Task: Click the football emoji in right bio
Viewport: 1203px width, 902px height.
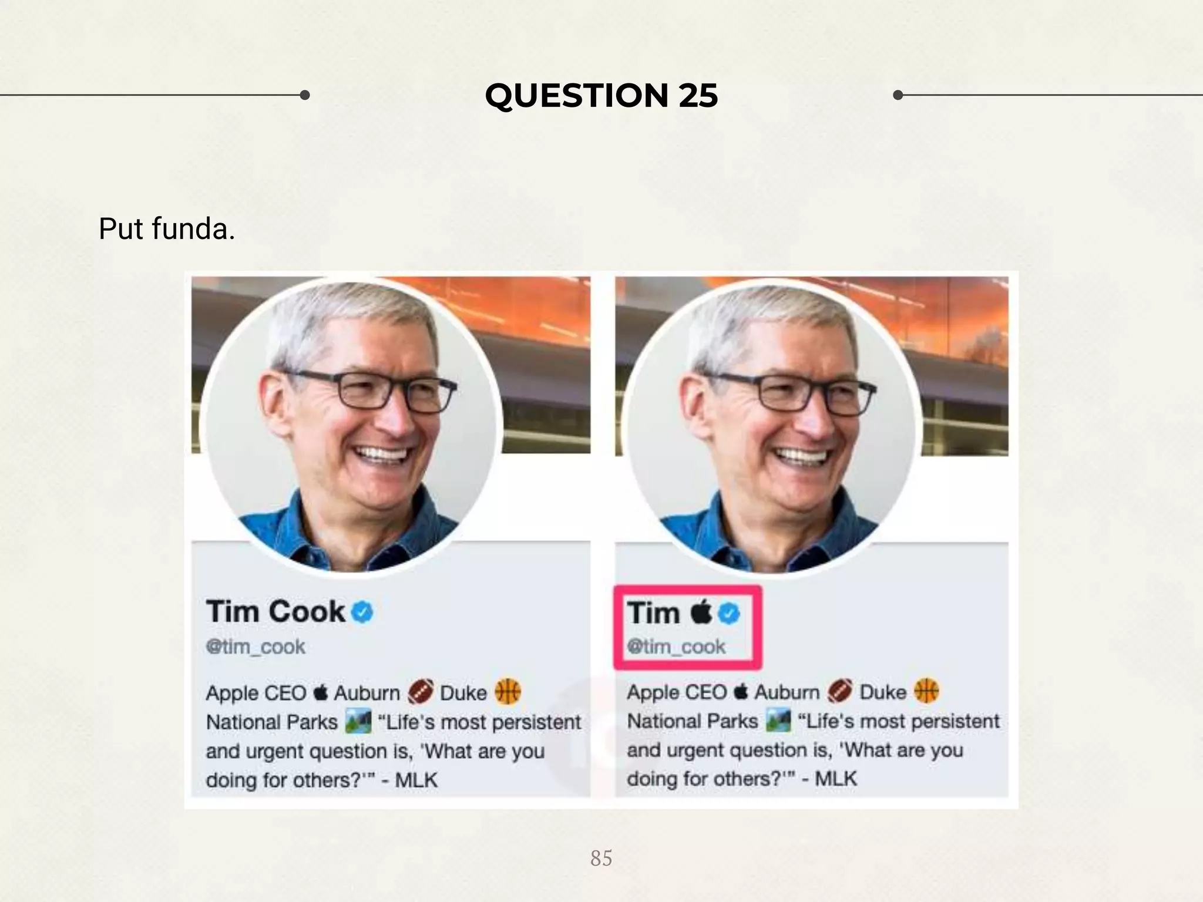Action: [x=839, y=691]
